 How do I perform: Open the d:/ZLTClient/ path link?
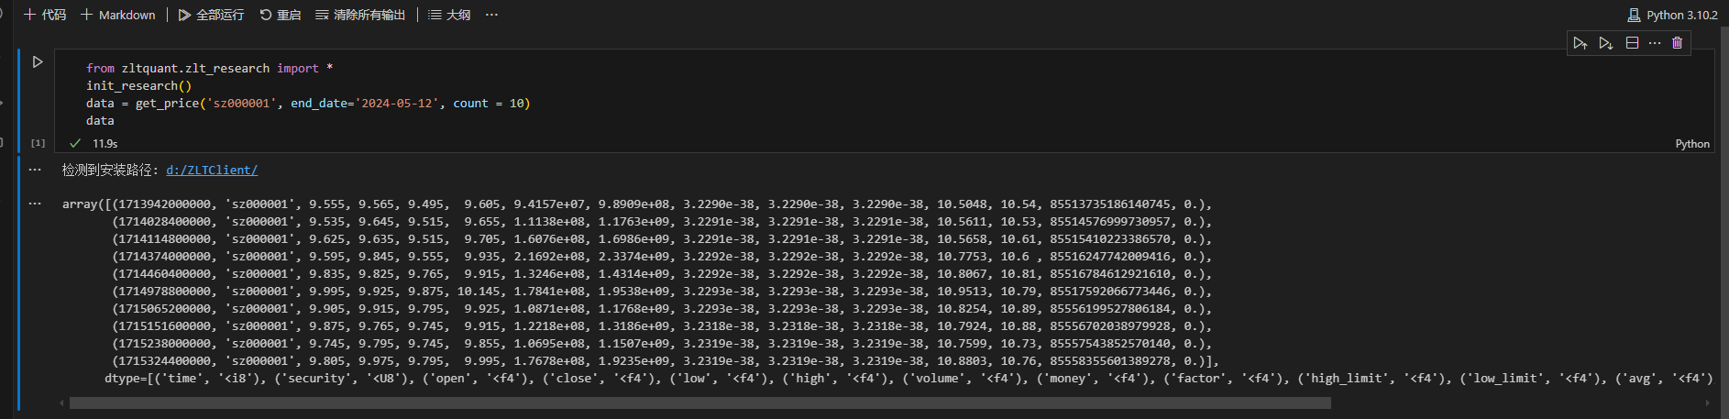pyautogui.click(x=212, y=170)
